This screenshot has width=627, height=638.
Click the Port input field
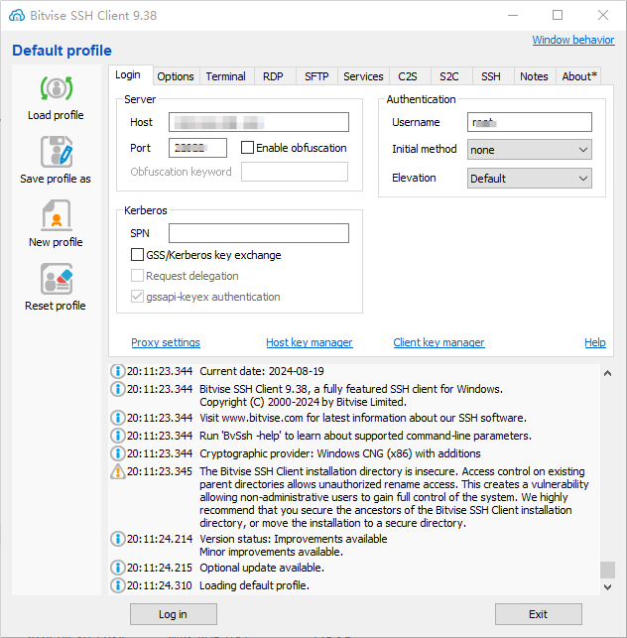[x=197, y=148]
